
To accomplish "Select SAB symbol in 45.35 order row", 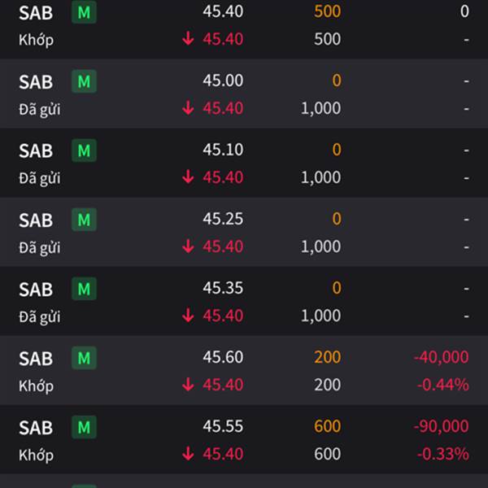I will click(x=36, y=290).
